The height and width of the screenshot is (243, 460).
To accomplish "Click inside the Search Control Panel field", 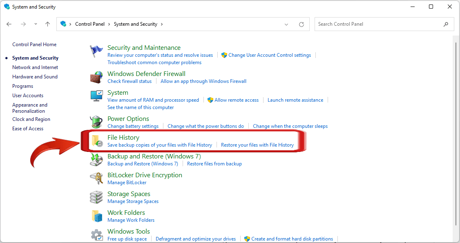I will 380,24.
